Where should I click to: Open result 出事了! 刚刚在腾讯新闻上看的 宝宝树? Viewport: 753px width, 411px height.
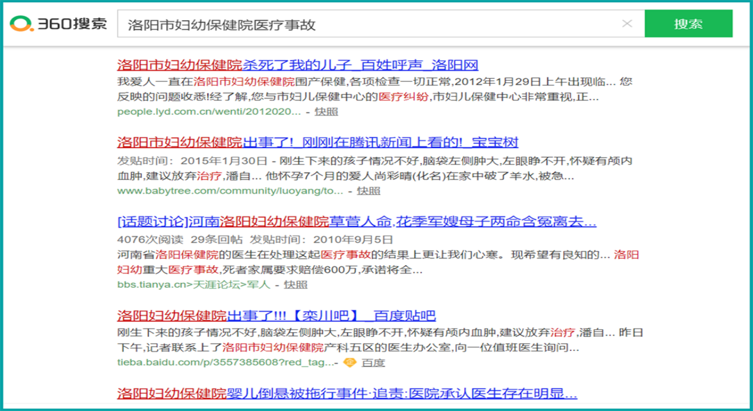[318, 142]
